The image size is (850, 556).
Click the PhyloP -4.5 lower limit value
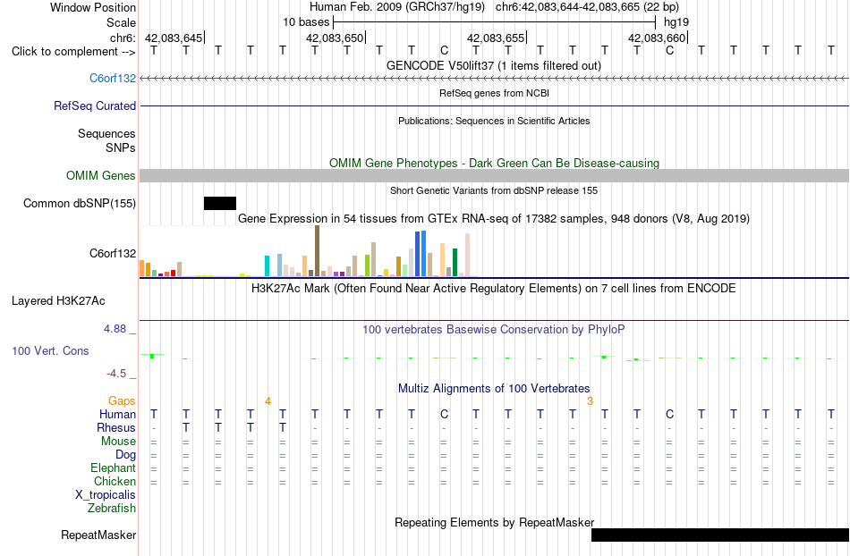[116, 374]
